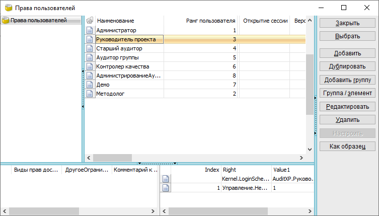Click the document icon beside Аудитор группы
Image resolution: width=379 pixels, height=216 pixels.
tap(90, 57)
